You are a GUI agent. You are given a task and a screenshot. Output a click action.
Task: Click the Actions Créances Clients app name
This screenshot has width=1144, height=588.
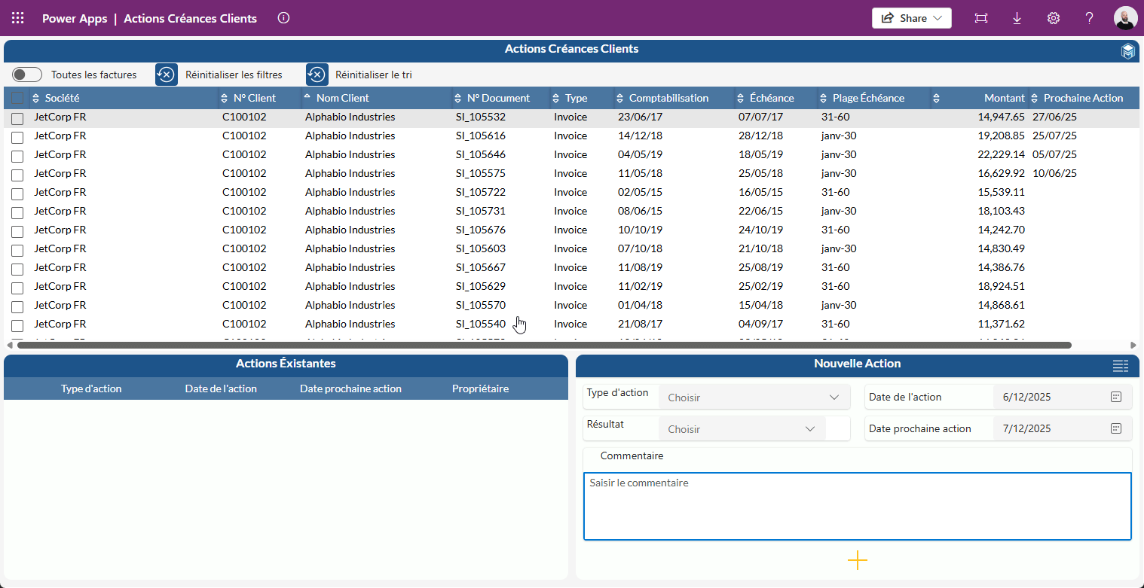tap(190, 18)
